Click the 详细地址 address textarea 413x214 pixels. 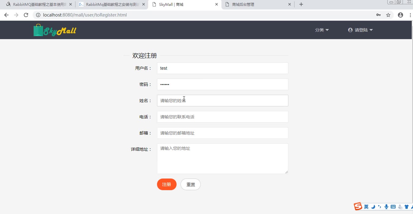(223, 159)
